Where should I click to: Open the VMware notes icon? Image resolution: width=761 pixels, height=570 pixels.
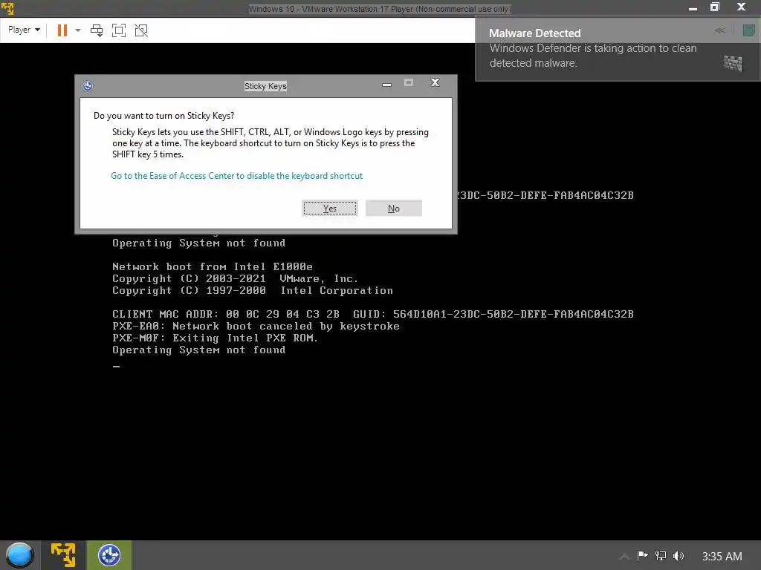click(749, 30)
